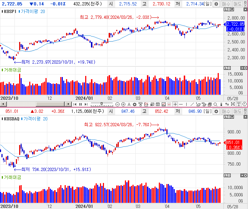Click the magnifier search icon
This screenshot has width=248, height=209.
(x=215, y=104)
